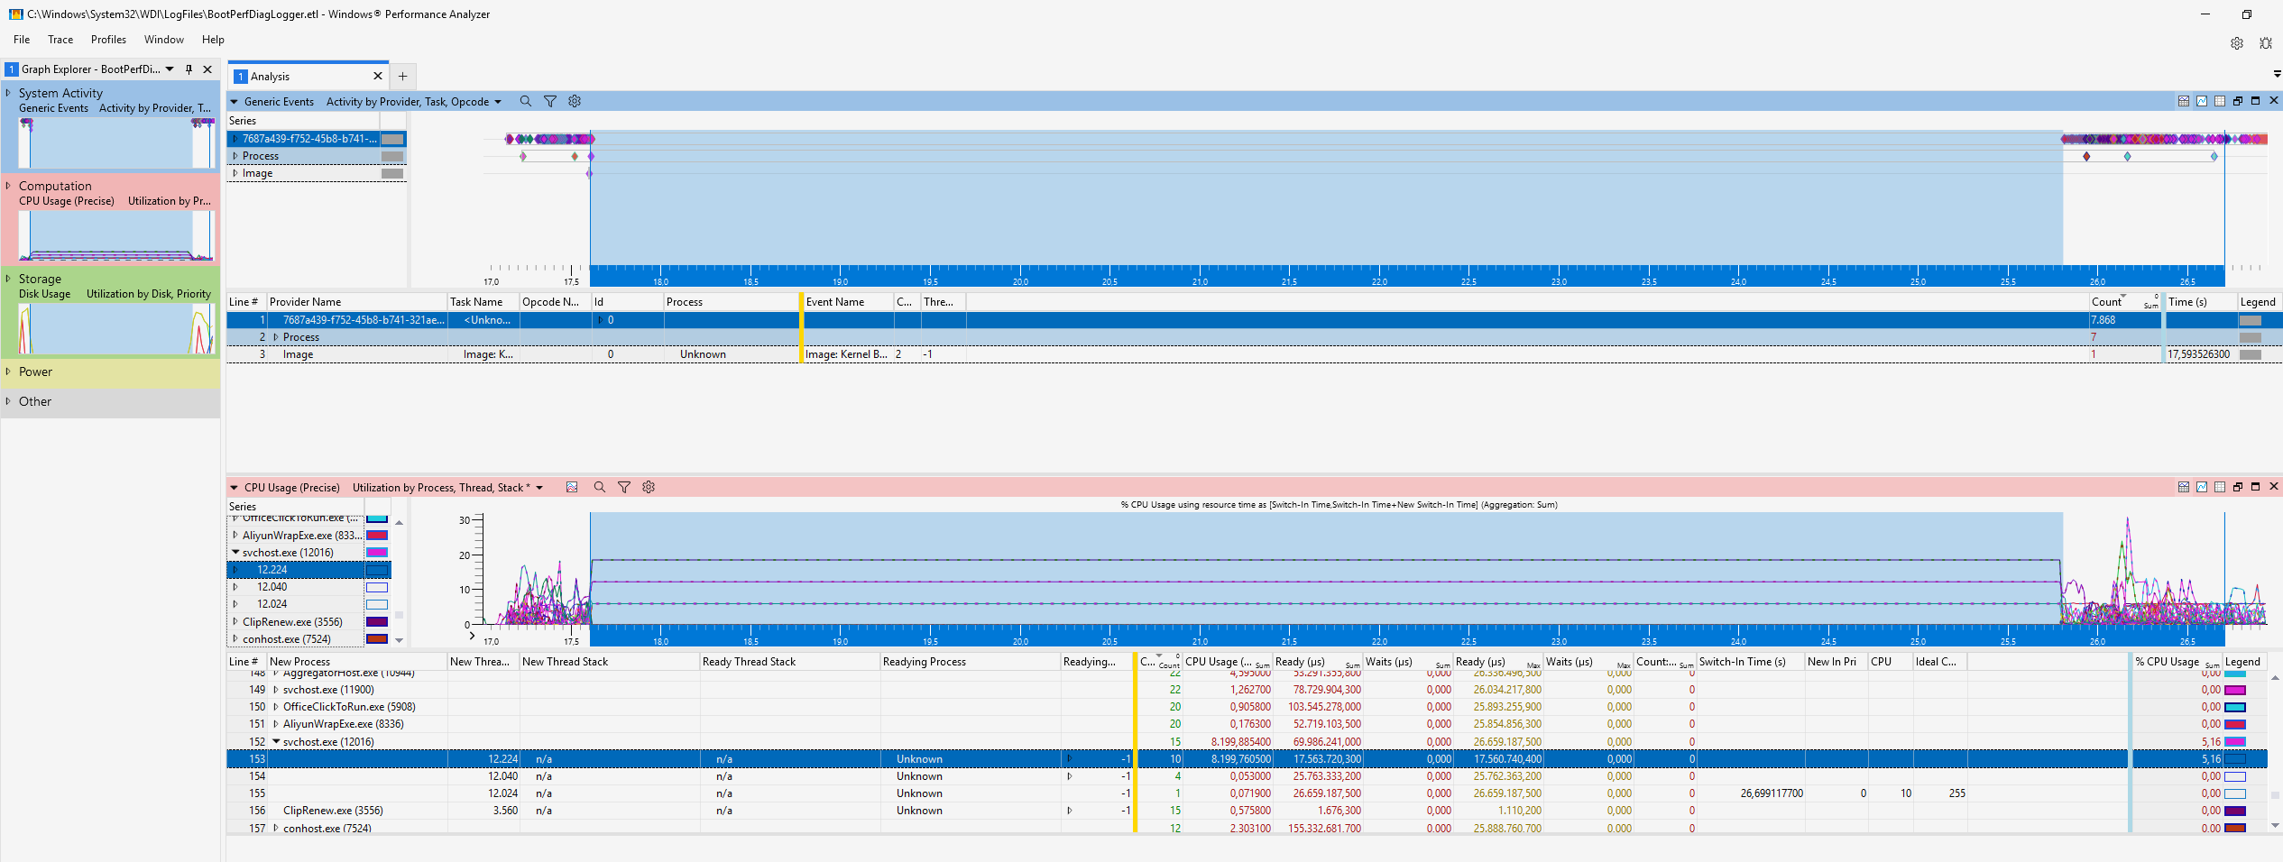Screen dimensions: 2283x862
Task: Expand Power category in Graph Explorer
Action: pos(8,371)
